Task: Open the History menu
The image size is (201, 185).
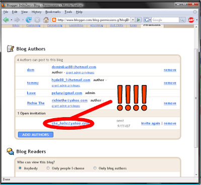Action: (36, 12)
